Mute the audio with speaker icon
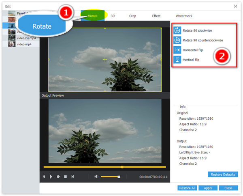 click(x=96, y=177)
